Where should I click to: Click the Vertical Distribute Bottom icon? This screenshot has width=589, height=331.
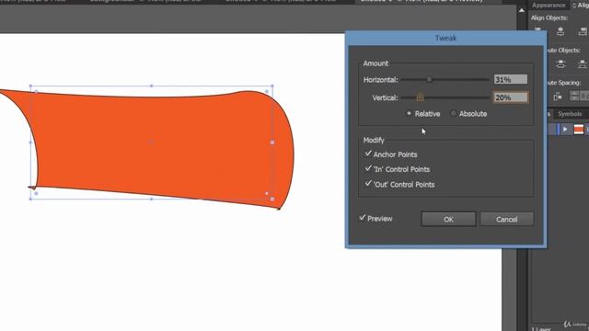click(582, 64)
